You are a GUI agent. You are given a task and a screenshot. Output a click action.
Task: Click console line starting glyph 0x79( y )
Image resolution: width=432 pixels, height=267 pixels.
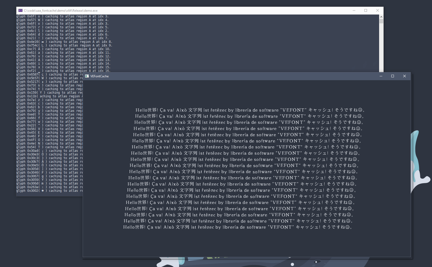tap(50, 111)
